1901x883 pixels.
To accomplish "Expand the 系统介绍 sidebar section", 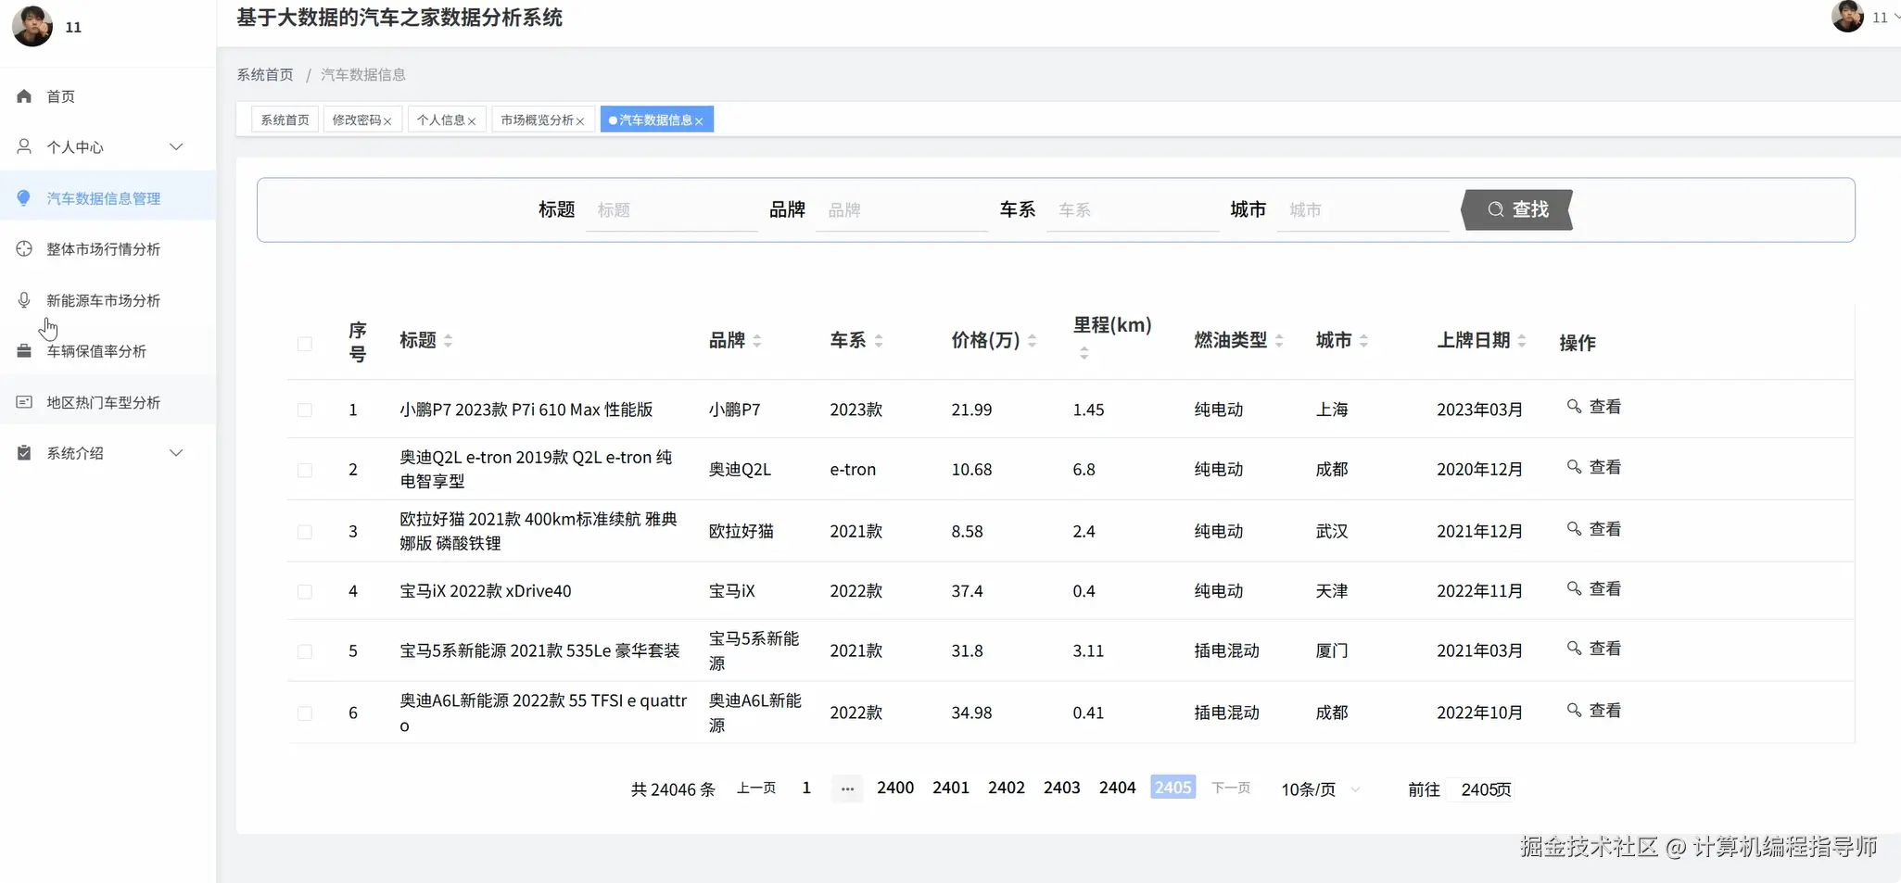I will pyautogui.click(x=176, y=452).
